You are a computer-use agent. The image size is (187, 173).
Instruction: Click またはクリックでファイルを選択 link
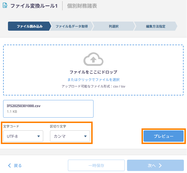93,80
